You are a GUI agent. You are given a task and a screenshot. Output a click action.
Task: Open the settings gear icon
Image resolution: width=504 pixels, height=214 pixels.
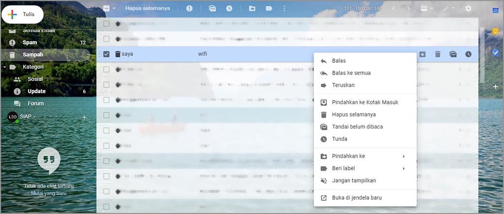click(468, 8)
